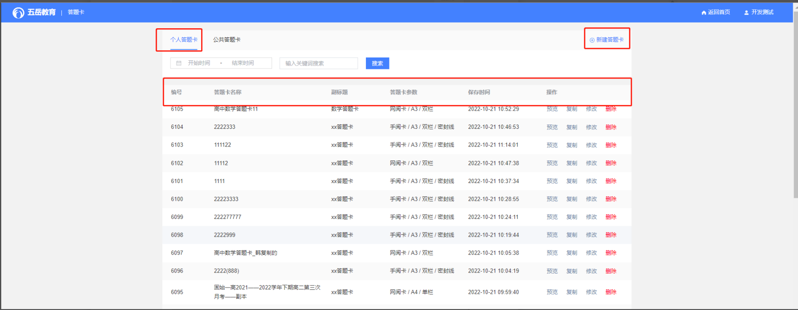Click the 五岳教育 logo icon
The image size is (798, 310).
click(x=18, y=12)
